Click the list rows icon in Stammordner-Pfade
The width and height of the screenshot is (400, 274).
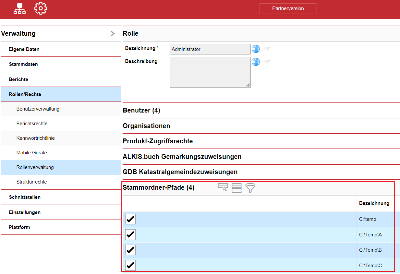click(x=236, y=188)
